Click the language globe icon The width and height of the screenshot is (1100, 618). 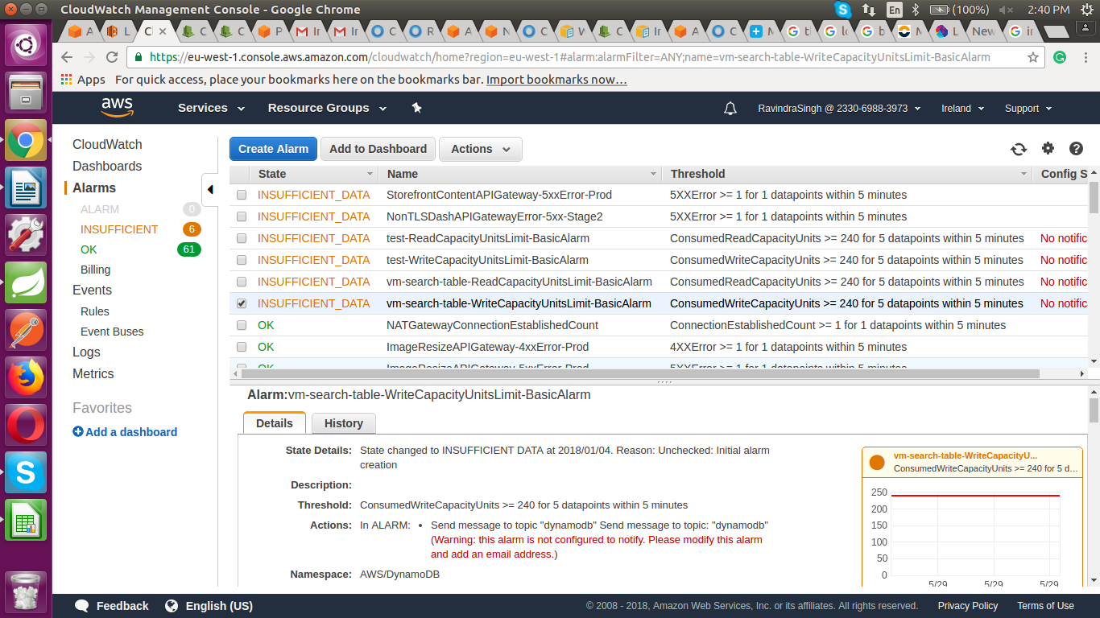point(171,606)
